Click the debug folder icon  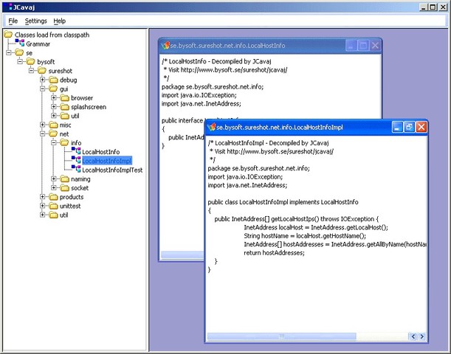(x=53, y=80)
